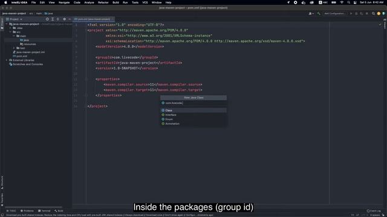The height and width of the screenshot is (217, 387).
Task: Open the File menu
Action: (34, 2)
